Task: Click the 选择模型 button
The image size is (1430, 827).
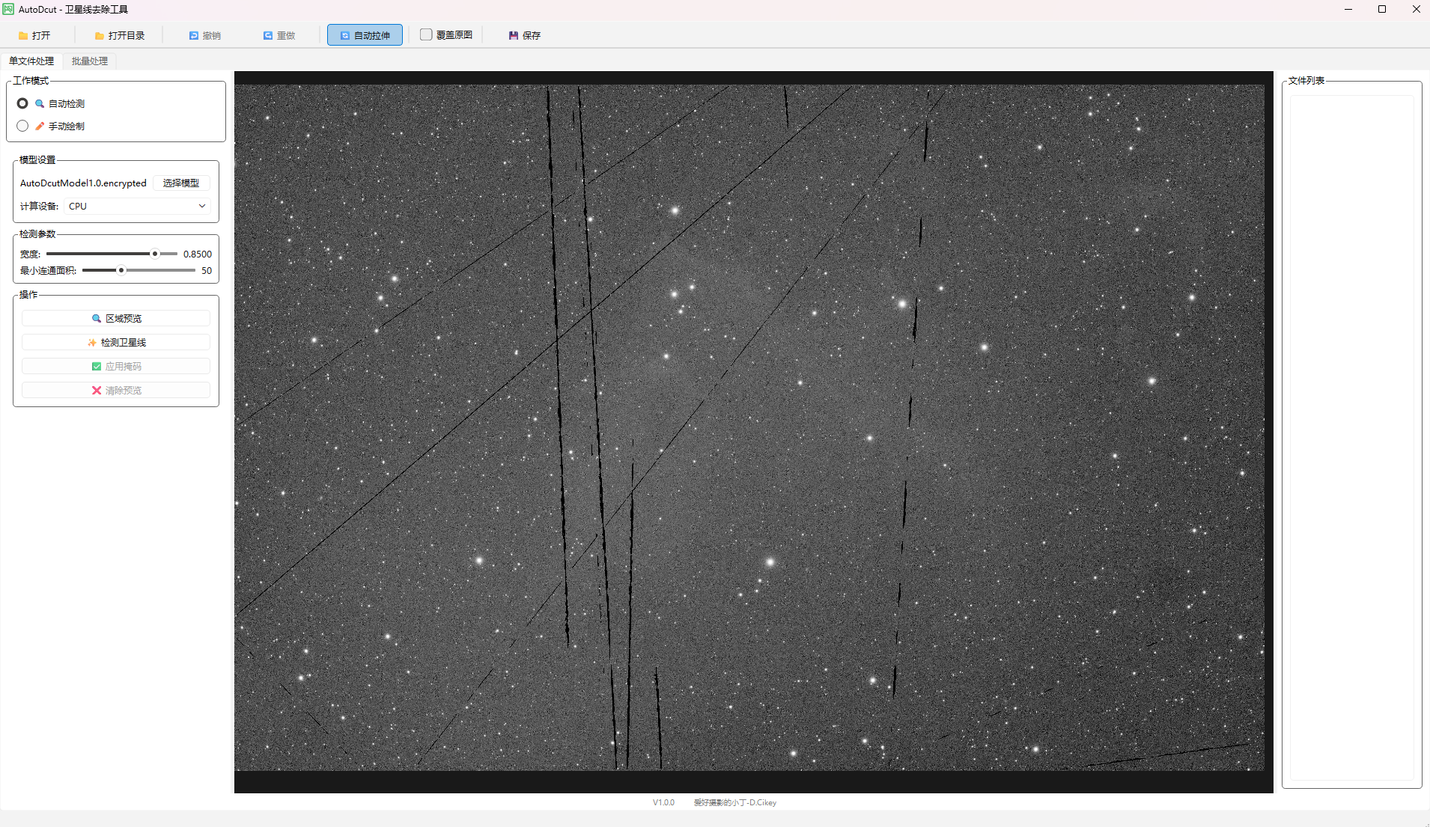Action: 181,183
